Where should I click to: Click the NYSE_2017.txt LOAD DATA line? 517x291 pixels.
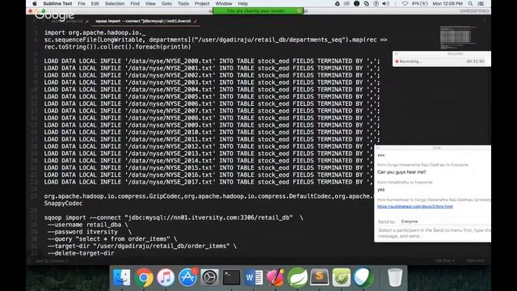208,182
